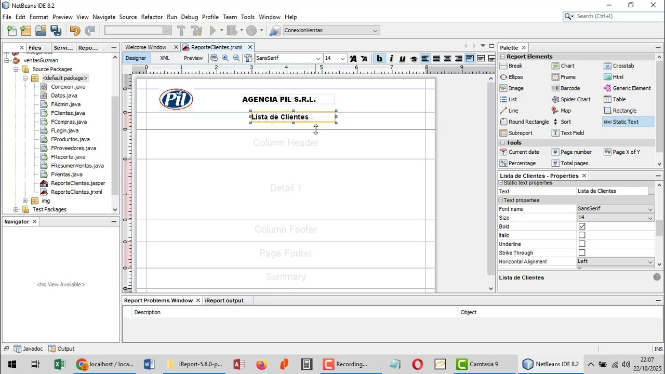Select the Subreport palette element
Image resolution: width=665 pixels, height=374 pixels.
click(516, 133)
